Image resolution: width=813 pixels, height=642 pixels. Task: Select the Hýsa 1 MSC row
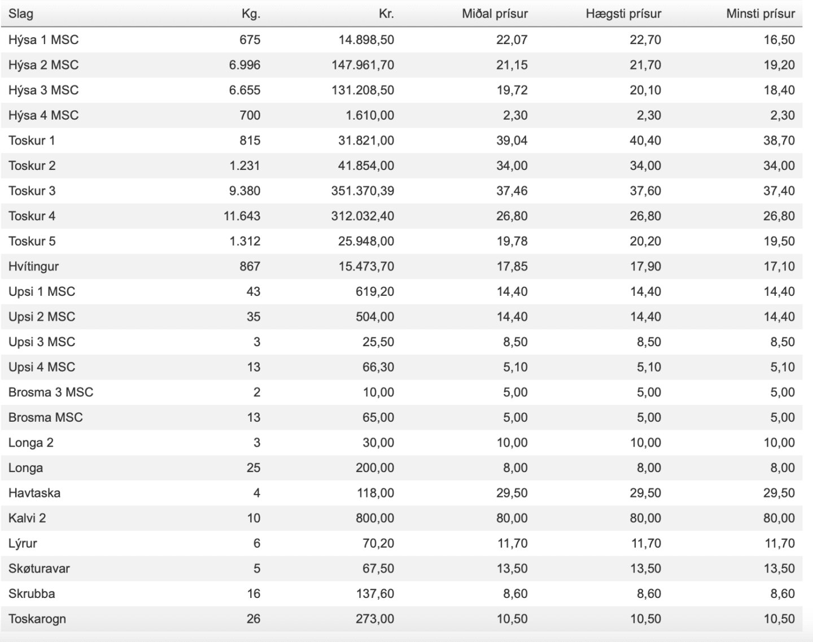point(401,40)
